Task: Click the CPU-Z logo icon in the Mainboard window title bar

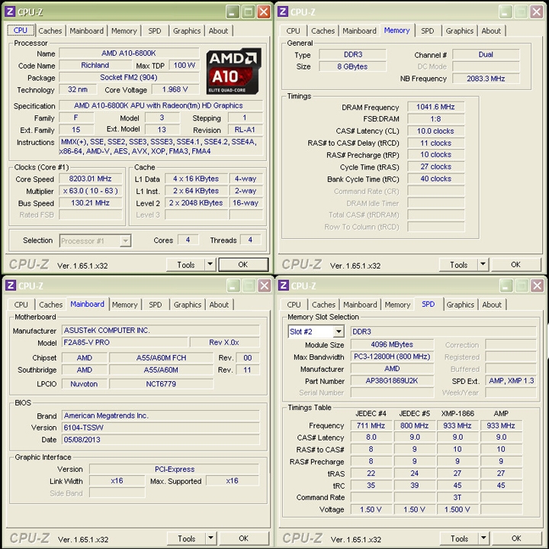Action: (10, 286)
